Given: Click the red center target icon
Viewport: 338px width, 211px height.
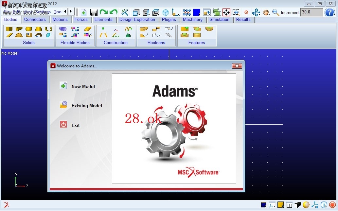Looking at the screenshot, I should [246, 12].
